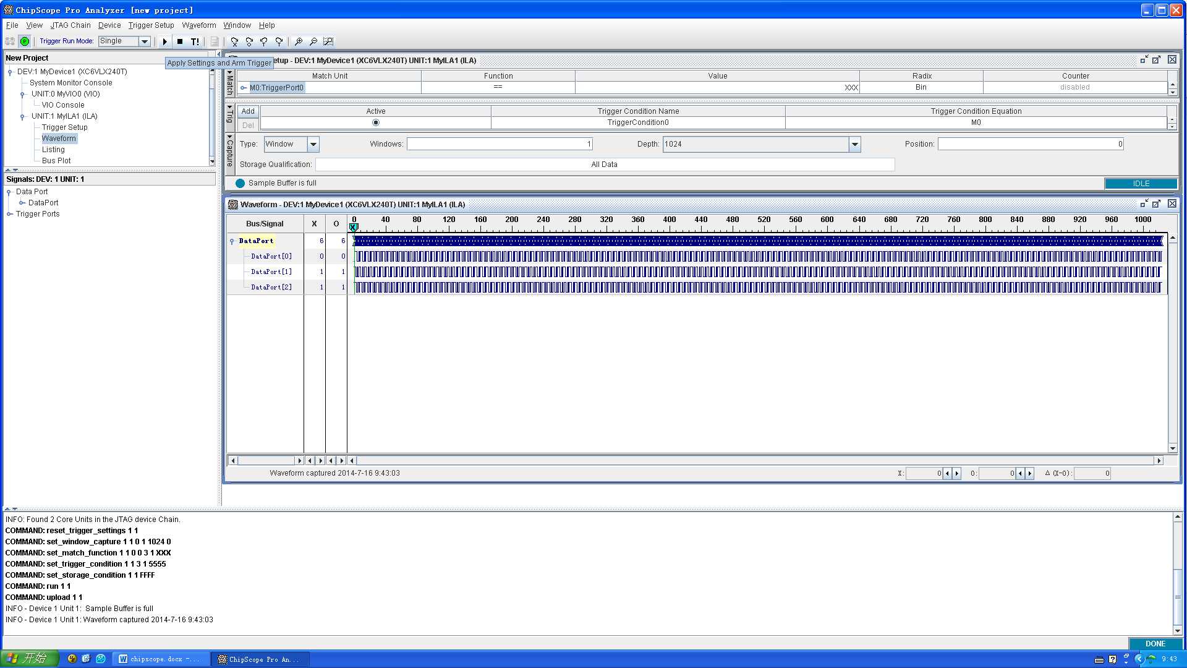Click the waveform vertical scrollbar down arrow
Viewport: 1187px width, 668px height.
point(1173,448)
